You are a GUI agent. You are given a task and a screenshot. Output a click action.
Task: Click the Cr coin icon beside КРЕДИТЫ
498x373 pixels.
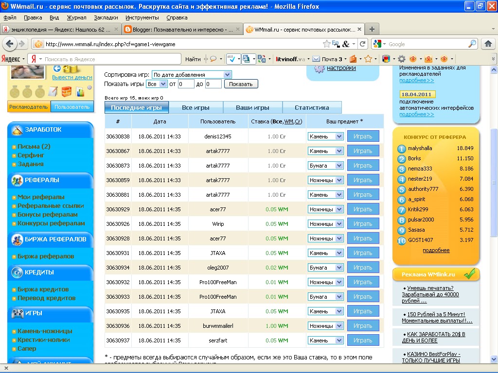click(17, 272)
